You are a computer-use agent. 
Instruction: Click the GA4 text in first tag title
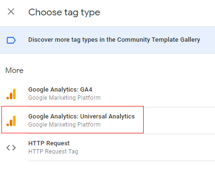click(86, 90)
